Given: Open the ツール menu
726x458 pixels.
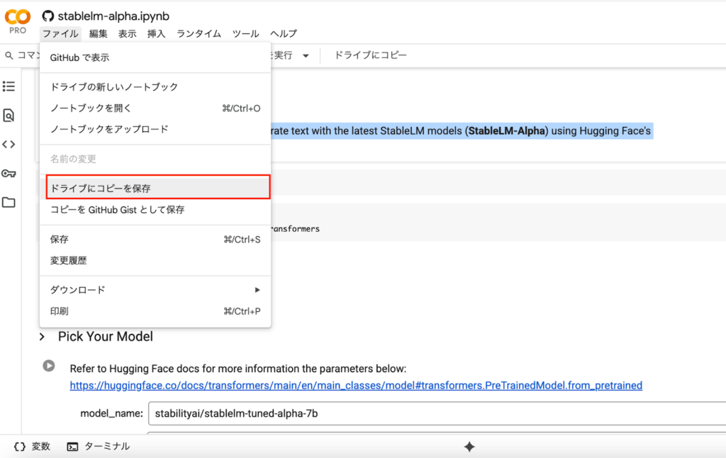Looking at the screenshot, I should pyautogui.click(x=245, y=34).
